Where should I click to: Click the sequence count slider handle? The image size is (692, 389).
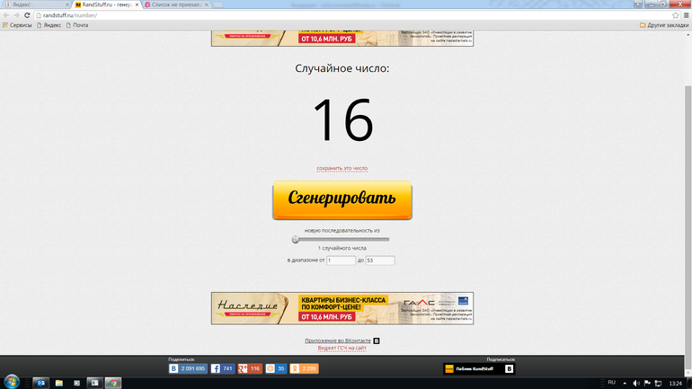click(296, 239)
